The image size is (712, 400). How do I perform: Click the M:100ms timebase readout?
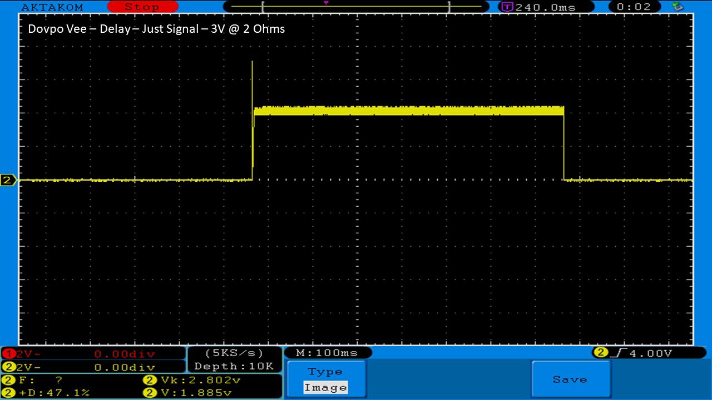point(327,353)
